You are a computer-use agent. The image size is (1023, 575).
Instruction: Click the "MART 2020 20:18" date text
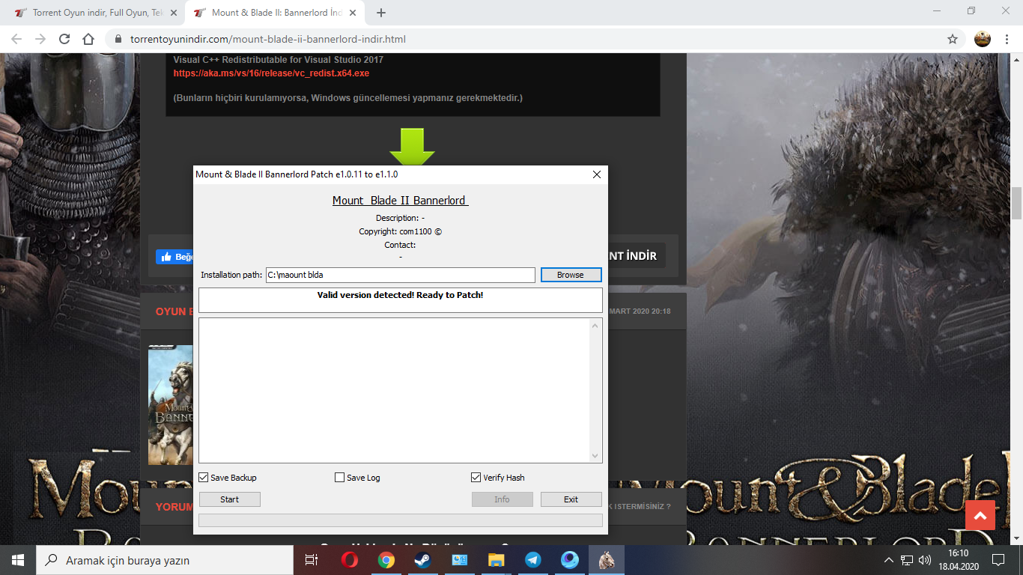tap(640, 311)
